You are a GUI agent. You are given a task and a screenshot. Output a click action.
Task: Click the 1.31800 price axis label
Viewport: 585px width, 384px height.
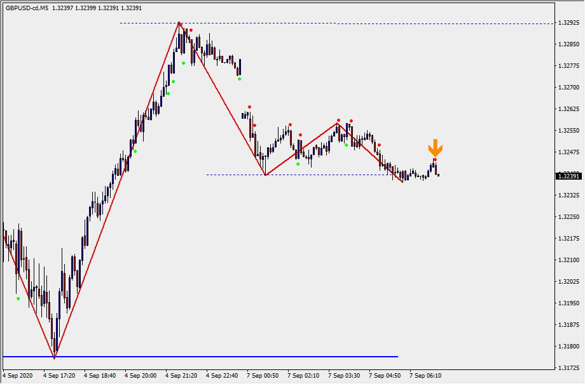pos(568,347)
